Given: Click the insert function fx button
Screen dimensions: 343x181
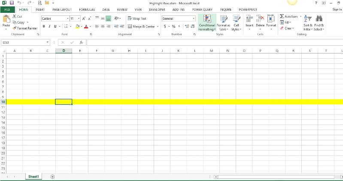Looking at the screenshot, I should pyautogui.click(x=81, y=42).
